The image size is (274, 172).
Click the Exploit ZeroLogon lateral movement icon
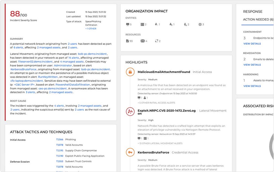click(x=130, y=112)
